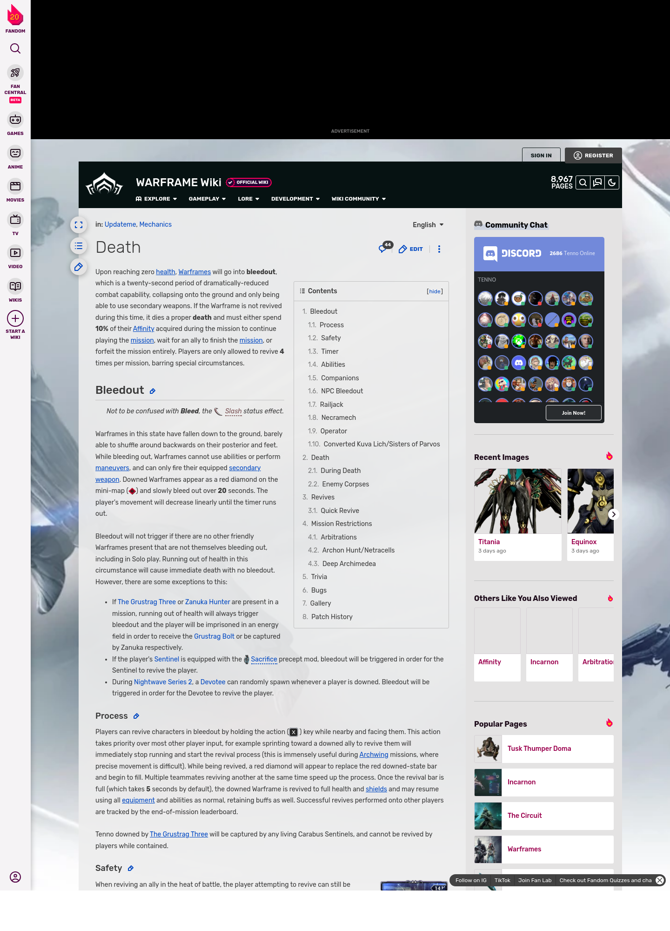Click the wiki header search icon
The image size is (670, 931).
[x=583, y=183]
